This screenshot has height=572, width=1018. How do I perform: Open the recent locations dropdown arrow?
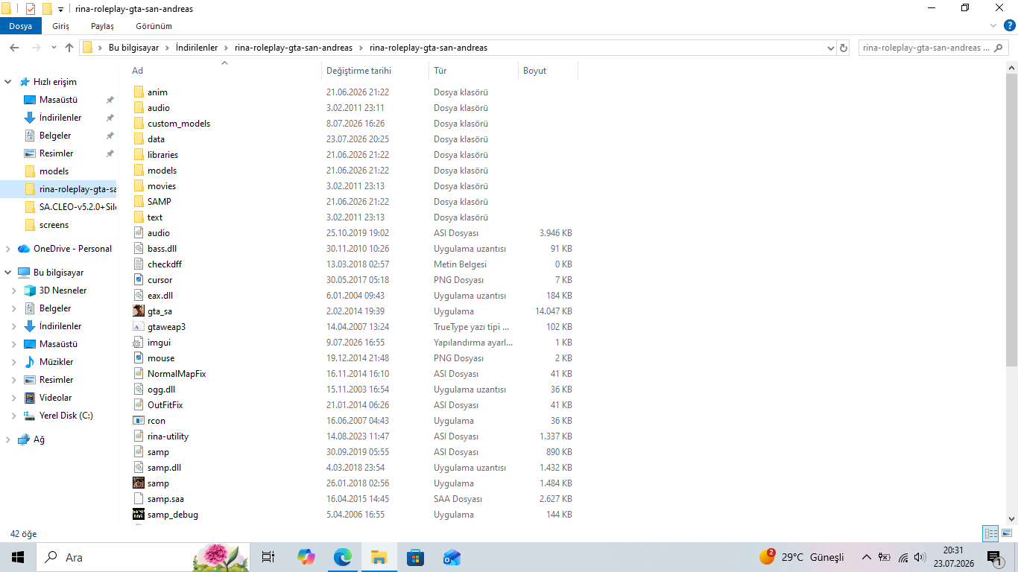[53, 48]
